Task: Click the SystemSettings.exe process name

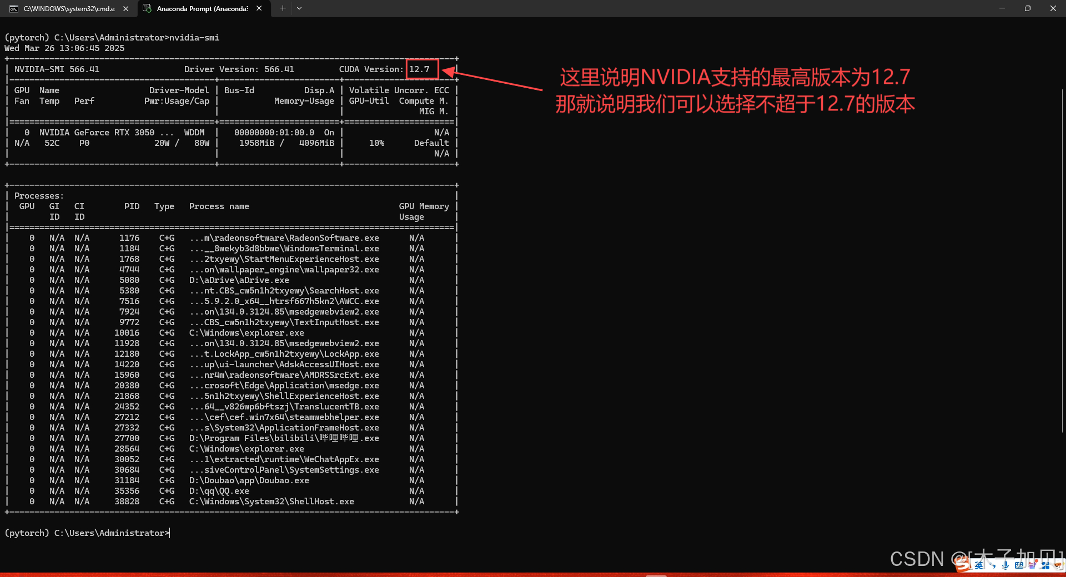Action: pyautogui.click(x=284, y=470)
